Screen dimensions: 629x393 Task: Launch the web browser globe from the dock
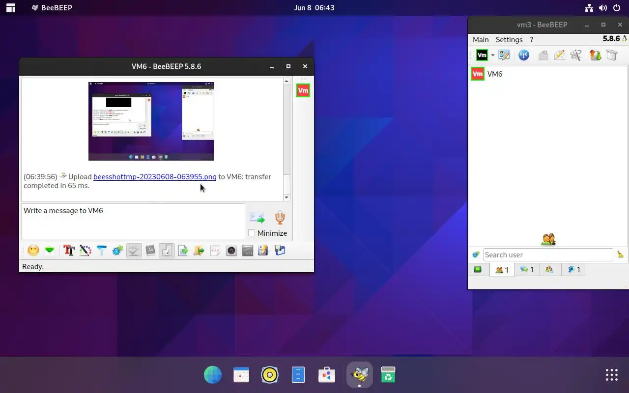click(x=213, y=375)
